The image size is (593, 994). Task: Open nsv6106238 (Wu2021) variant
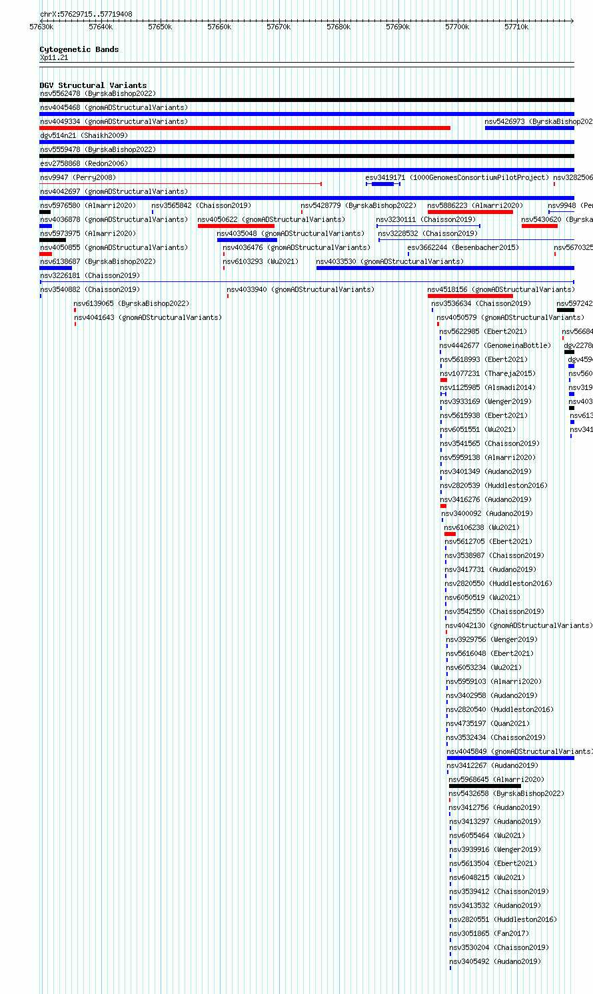pyautogui.click(x=482, y=528)
